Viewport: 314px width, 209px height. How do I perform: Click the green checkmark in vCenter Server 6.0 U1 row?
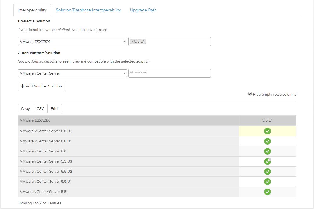267,141
